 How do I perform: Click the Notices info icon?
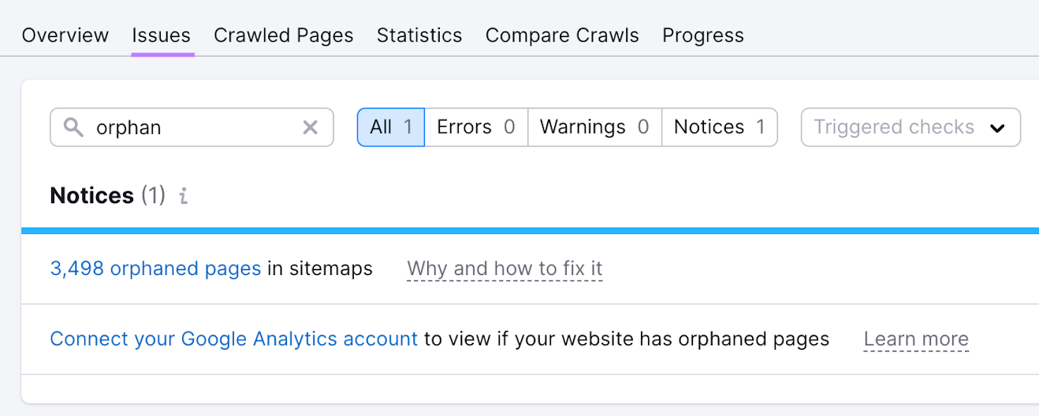pyautogui.click(x=184, y=196)
